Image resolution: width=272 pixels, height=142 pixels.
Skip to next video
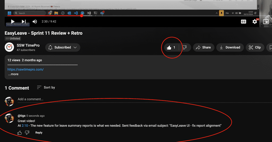coord(24,22)
